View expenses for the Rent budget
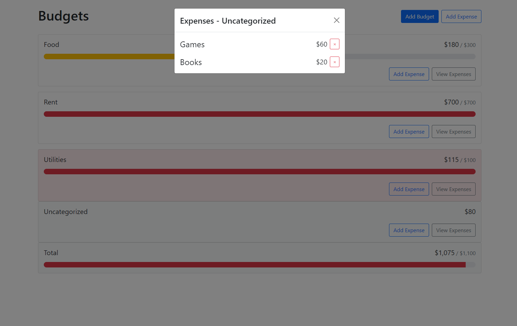This screenshot has height=326, width=517. pyautogui.click(x=454, y=131)
